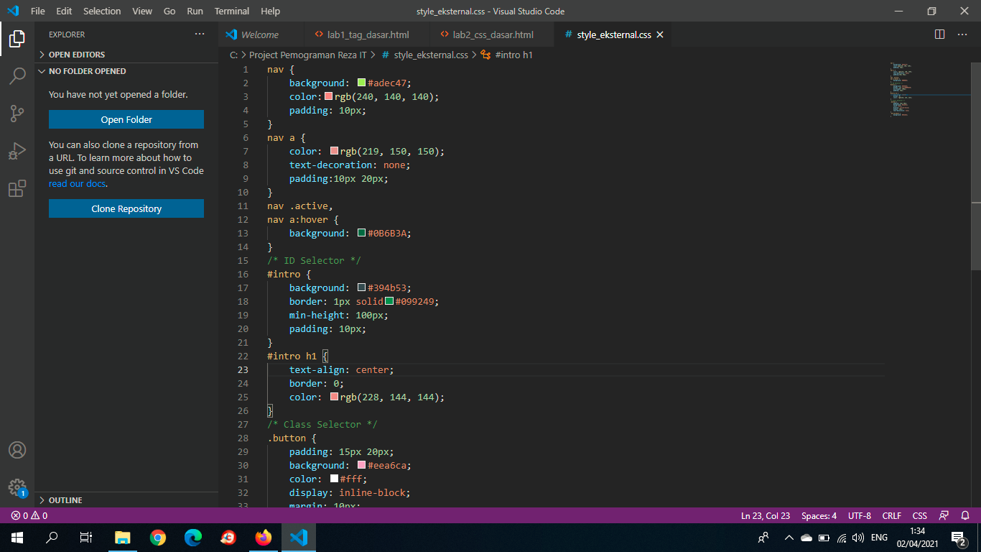Click the feedback icon in status bar
The width and height of the screenshot is (981, 552).
(x=944, y=515)
